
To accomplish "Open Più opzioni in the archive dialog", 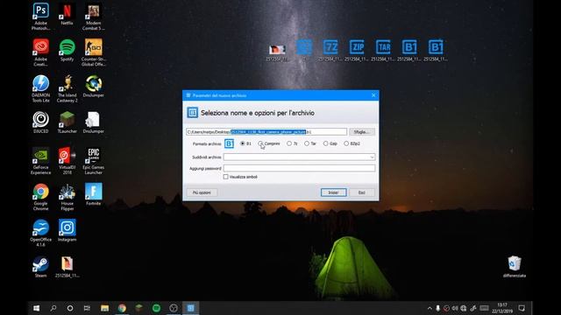I will coord(202,192).
